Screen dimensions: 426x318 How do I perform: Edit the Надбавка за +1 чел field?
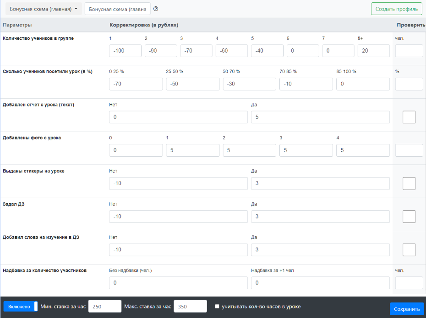point(320,283)
